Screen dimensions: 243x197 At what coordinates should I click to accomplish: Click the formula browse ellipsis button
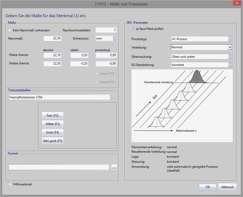tap(114, 167)
